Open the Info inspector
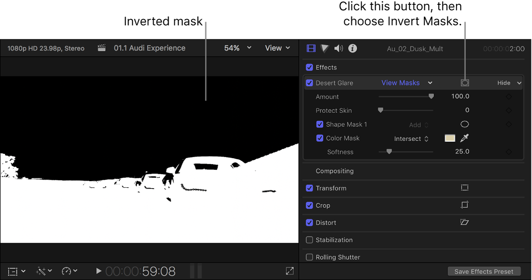 click(x=352, y=48)
